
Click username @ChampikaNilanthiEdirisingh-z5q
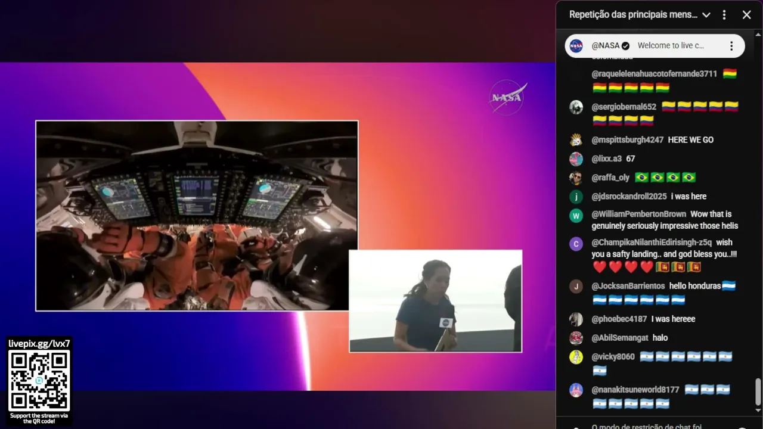pyautogui.click(x=652, y=243)
